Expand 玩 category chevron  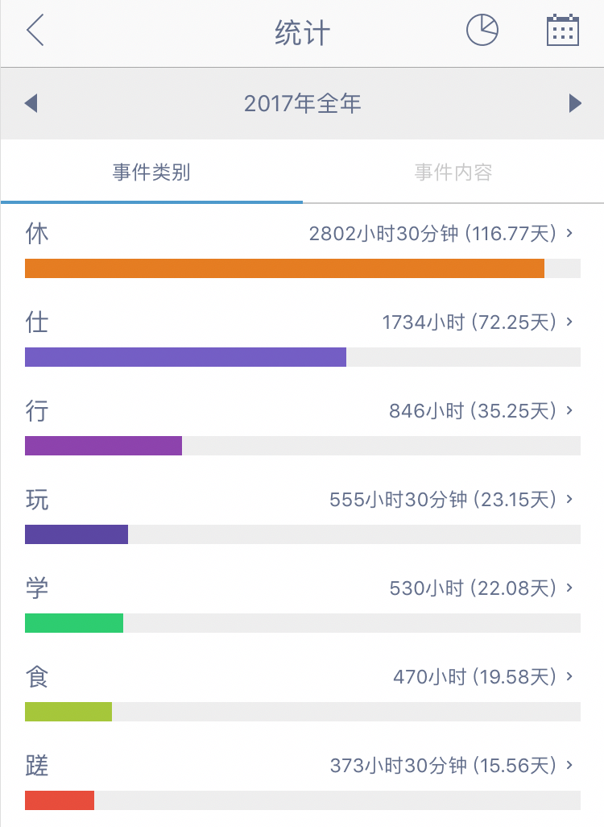569,498
